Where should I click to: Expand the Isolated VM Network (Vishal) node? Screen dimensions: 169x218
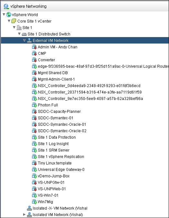pos(24,214)
